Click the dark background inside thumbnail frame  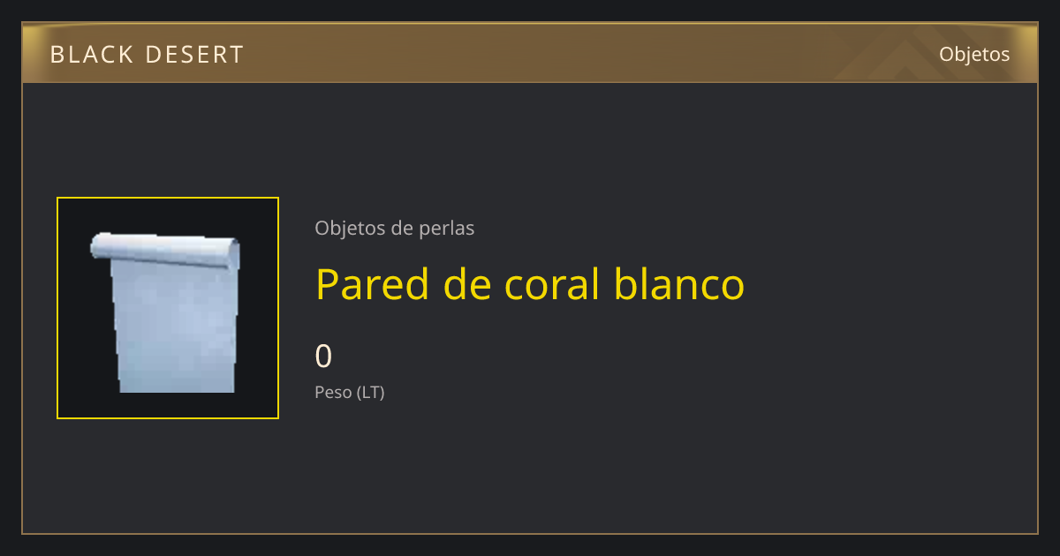pos(79,388)
